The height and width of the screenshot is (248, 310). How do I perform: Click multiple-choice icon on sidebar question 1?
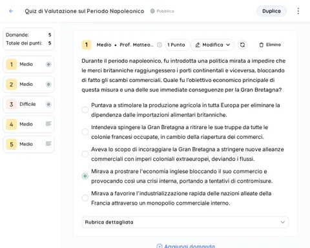pyautogui.click(x=48, y=64)
